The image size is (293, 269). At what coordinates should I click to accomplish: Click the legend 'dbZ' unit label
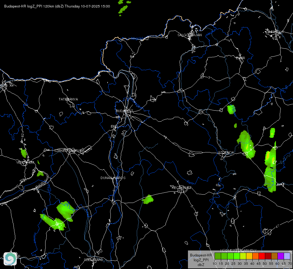click(201, 265)
